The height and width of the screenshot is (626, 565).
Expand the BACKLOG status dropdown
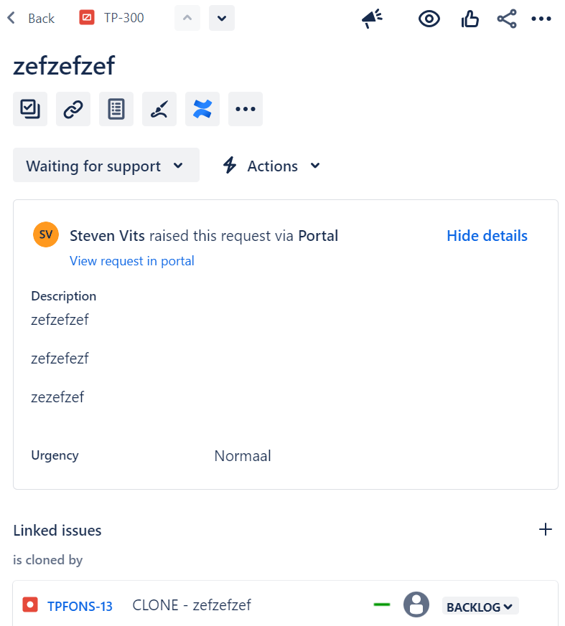click(x=480, y=607)
